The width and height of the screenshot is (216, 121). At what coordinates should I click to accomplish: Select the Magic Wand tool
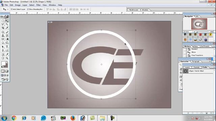7,25
